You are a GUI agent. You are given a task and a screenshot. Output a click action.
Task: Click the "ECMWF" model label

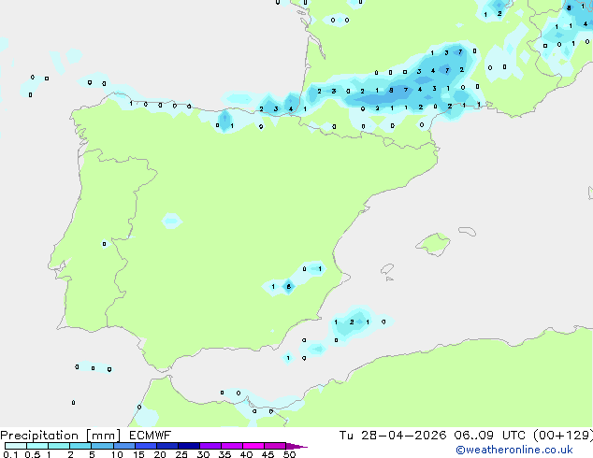pos(151,436)
